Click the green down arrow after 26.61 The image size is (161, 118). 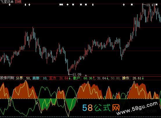coord(143,78)
